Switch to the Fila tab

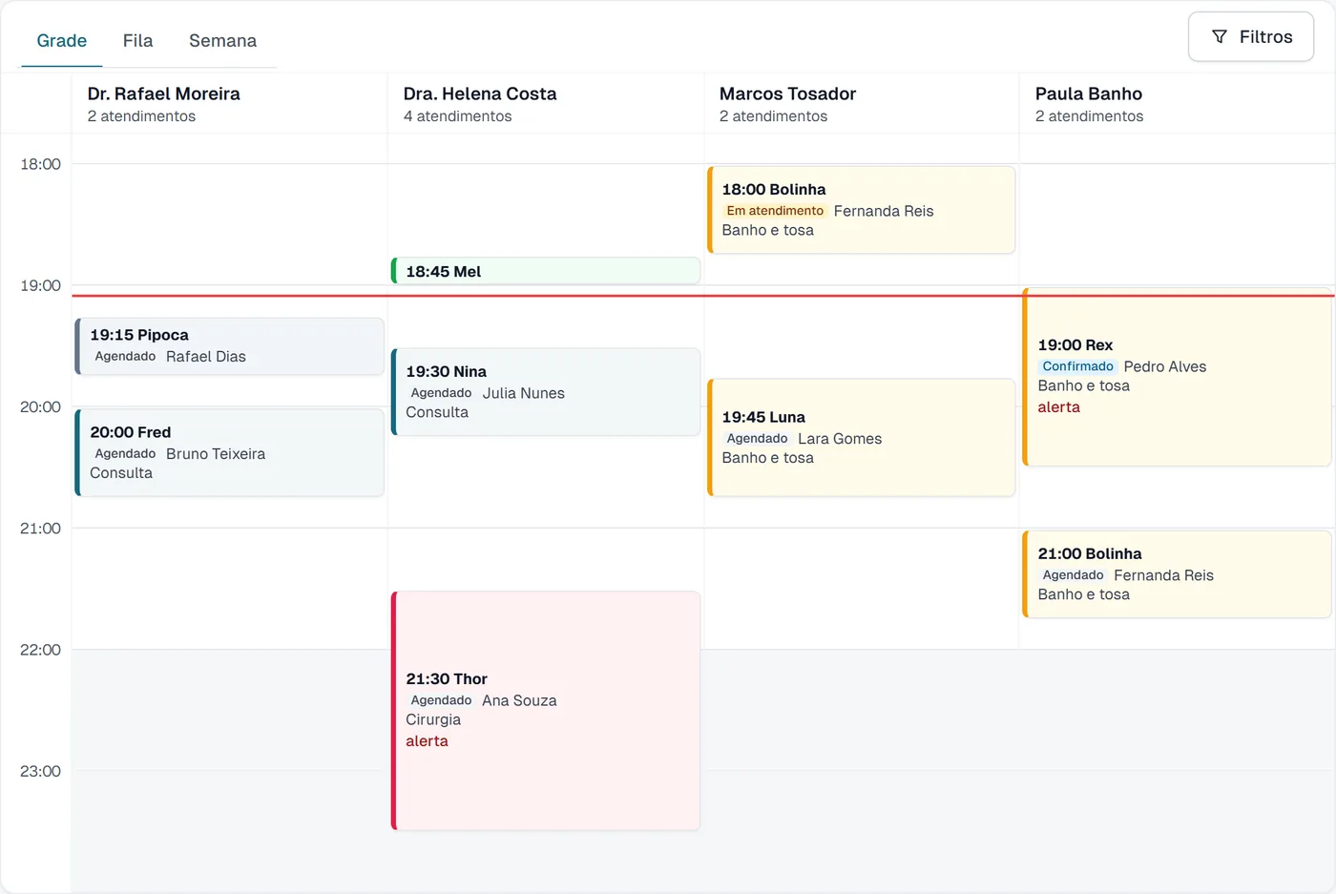[x=137, y=41]
